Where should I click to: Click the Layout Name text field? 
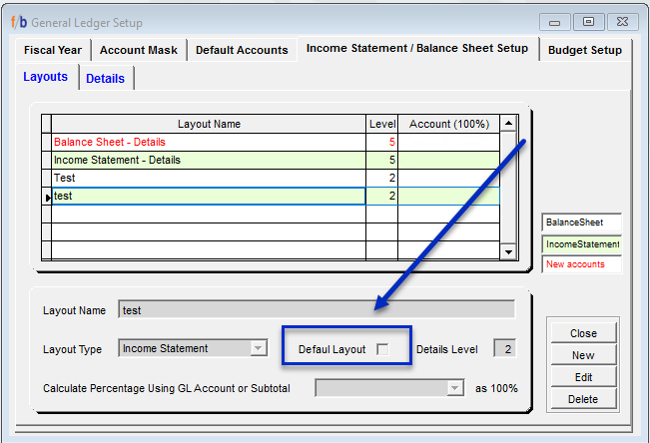[x=316, y=310]
